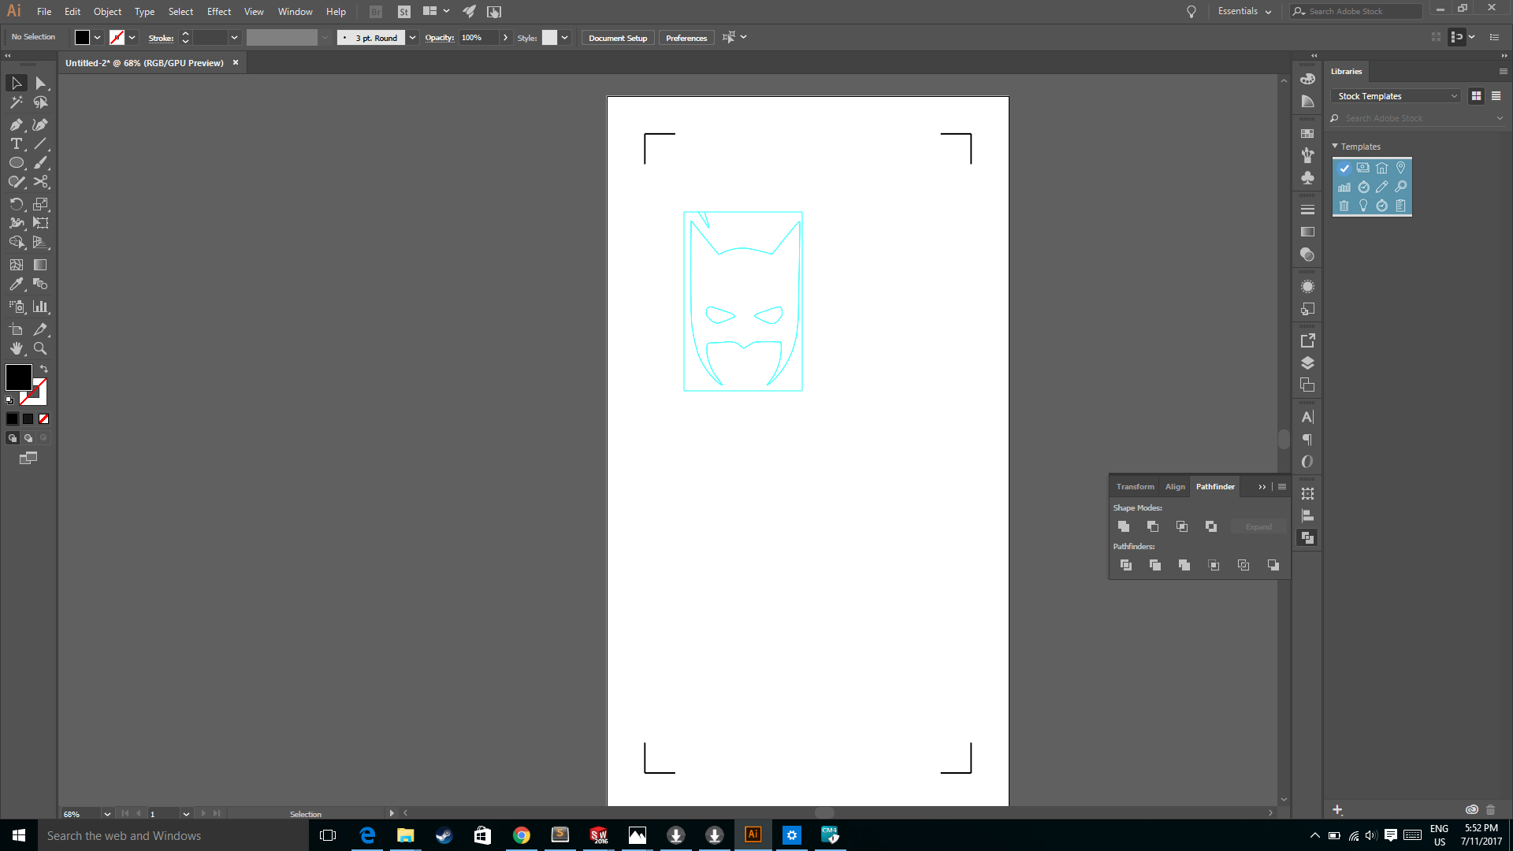This screenshot has height=851, width=1513.
Task: Open the File menu
Action: coord(44,12)
